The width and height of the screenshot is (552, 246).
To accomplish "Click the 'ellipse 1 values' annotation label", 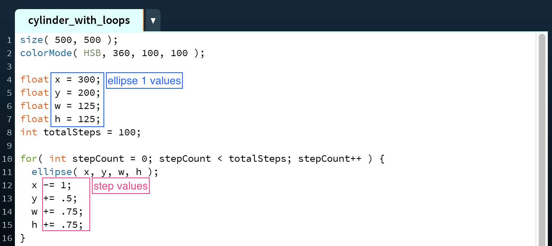I will click(144, 80).
